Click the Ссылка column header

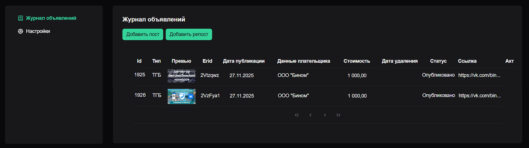coord(467,61)
